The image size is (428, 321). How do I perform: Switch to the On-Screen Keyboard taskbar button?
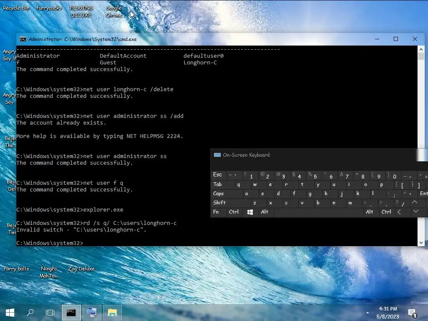pos(92,313)
